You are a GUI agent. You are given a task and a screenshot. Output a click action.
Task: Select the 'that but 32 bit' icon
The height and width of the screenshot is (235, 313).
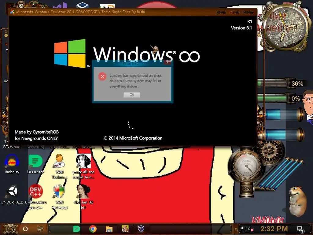(x=83, y=197)
